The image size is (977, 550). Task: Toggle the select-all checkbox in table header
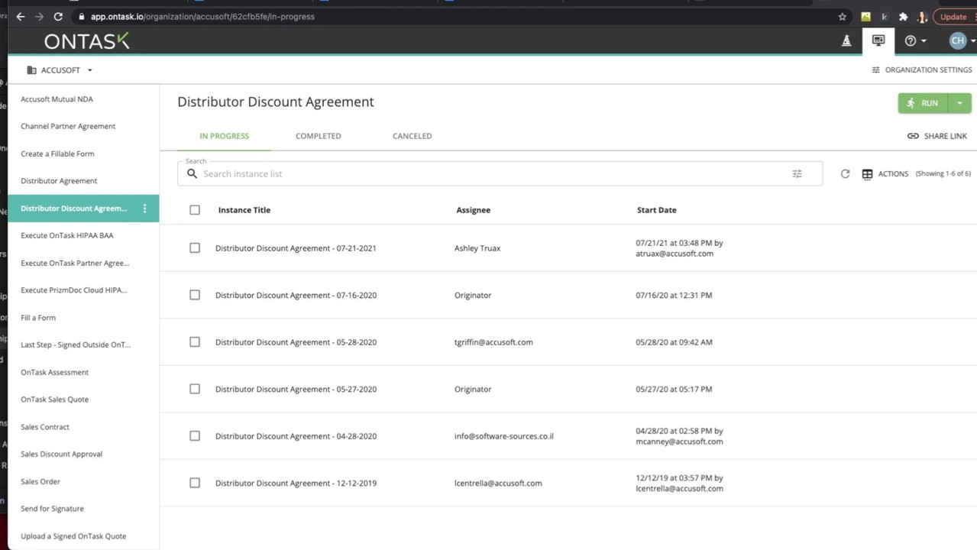point(195,210)
